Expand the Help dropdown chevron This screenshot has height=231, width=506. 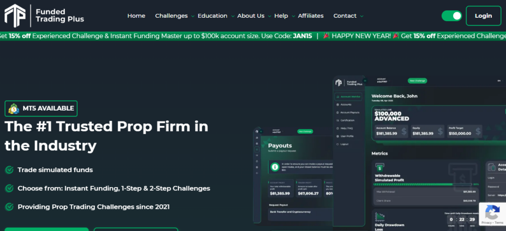[294, 16]
